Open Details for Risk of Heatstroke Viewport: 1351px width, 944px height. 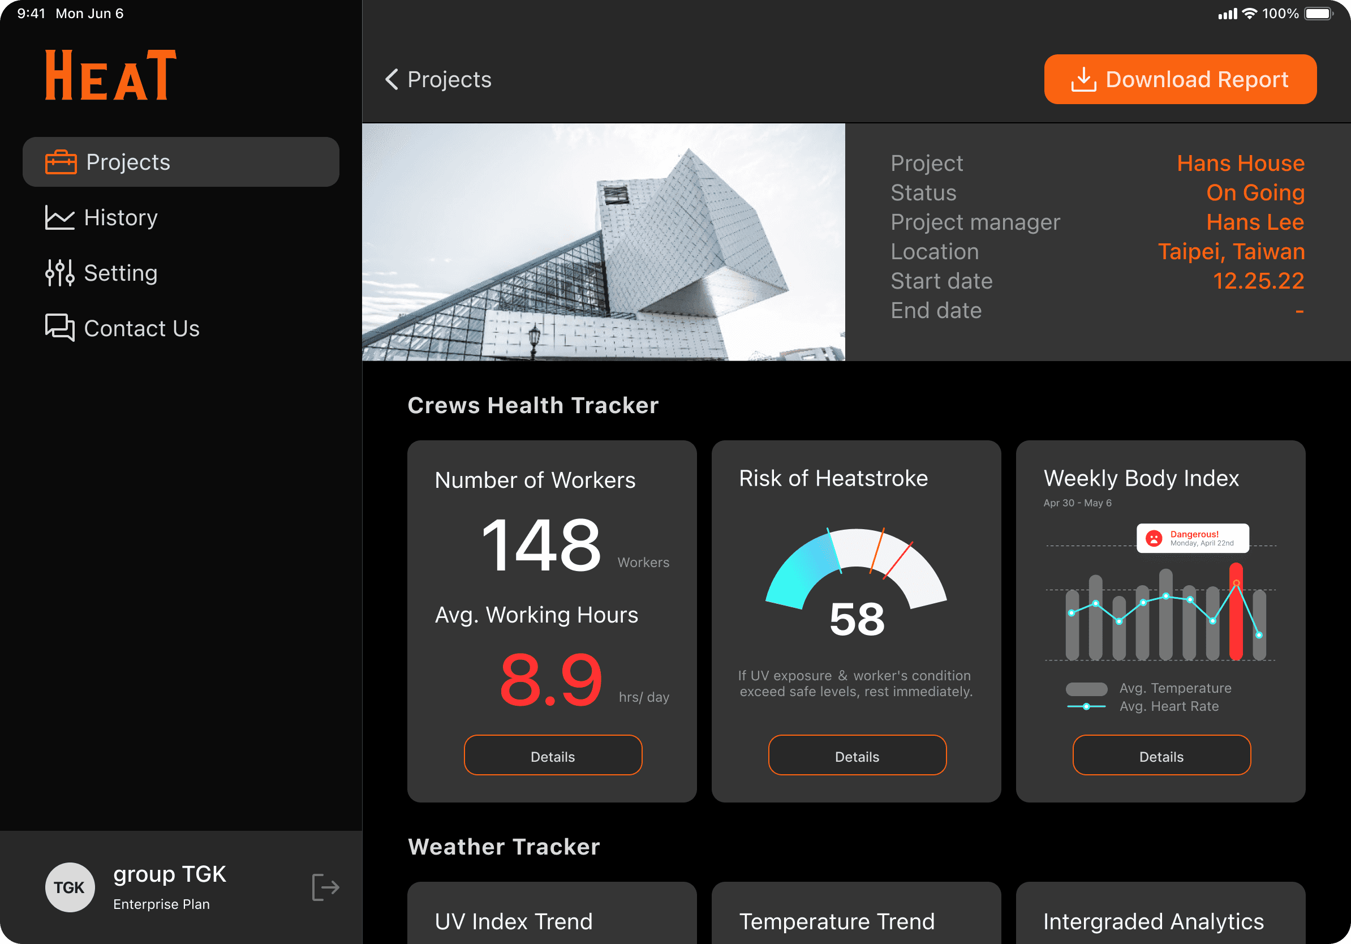click(x=857, y=756)
